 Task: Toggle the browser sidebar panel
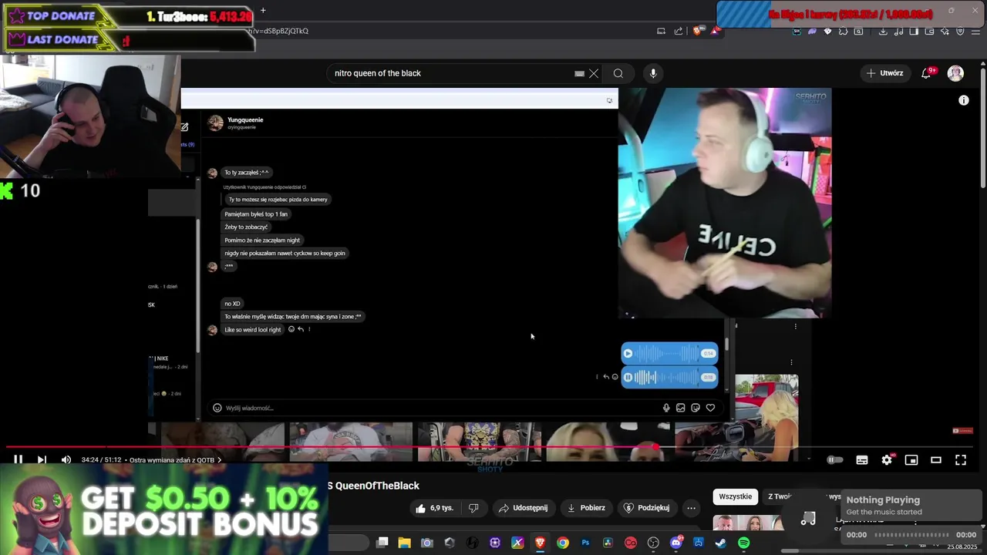pyautogui.click(x=914, y=32)
